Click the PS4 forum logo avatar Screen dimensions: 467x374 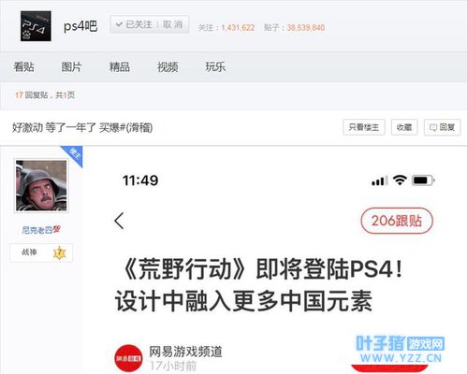pos(36,26)
